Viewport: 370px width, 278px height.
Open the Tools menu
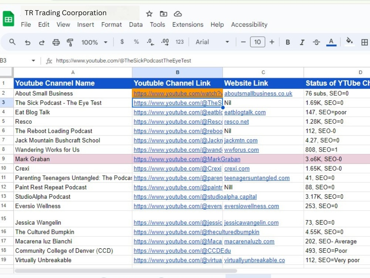(157, 24)
